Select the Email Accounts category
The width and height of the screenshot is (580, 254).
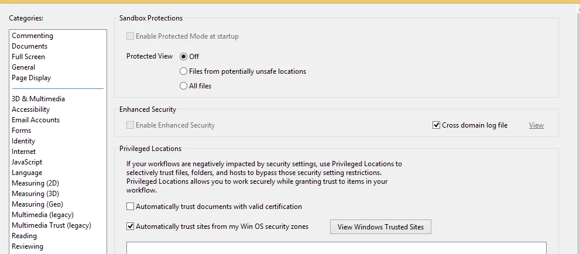coord(36,120)
